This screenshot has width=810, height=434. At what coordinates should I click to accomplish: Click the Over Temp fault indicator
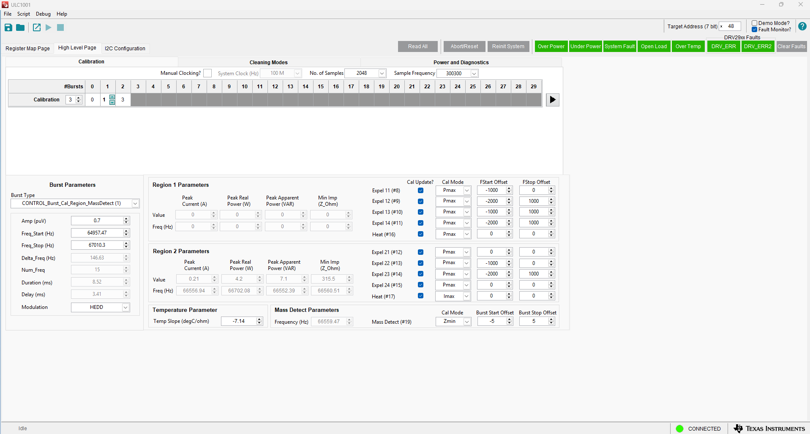point(688,46)
